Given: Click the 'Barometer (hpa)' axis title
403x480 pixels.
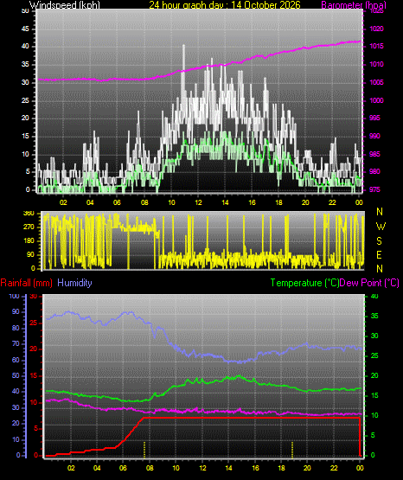Looking at the screenshot, I should (354, 5).
